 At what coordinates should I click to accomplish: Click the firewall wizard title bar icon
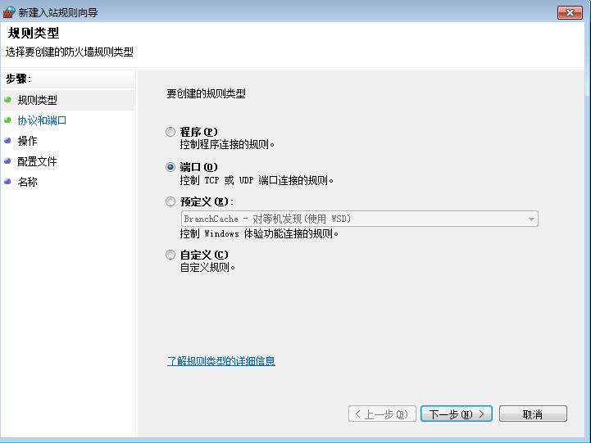(x=9, y=11)
